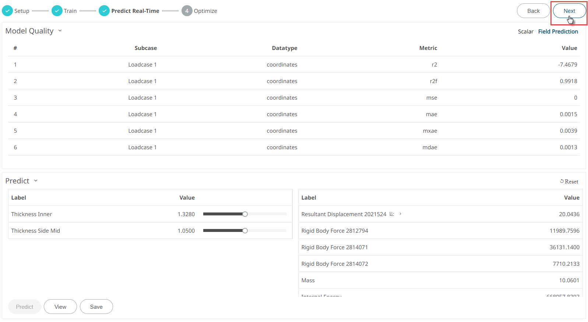Reset the prediction values
The height and width of the screenshot is (322, 588).
pos(569,182)
